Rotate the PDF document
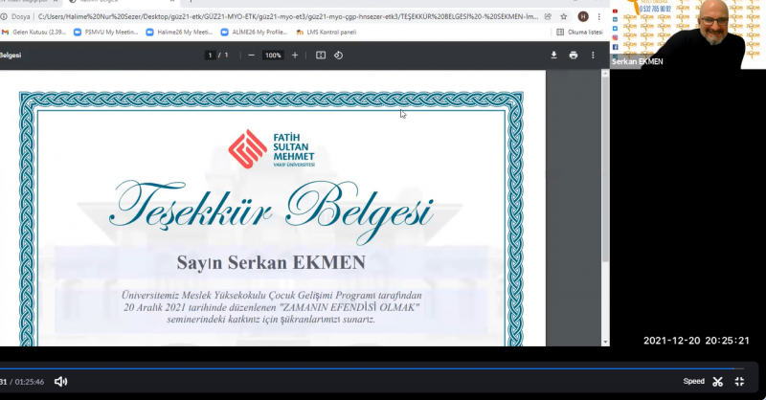This screenshot has width=766, height=400. point(338,56)
